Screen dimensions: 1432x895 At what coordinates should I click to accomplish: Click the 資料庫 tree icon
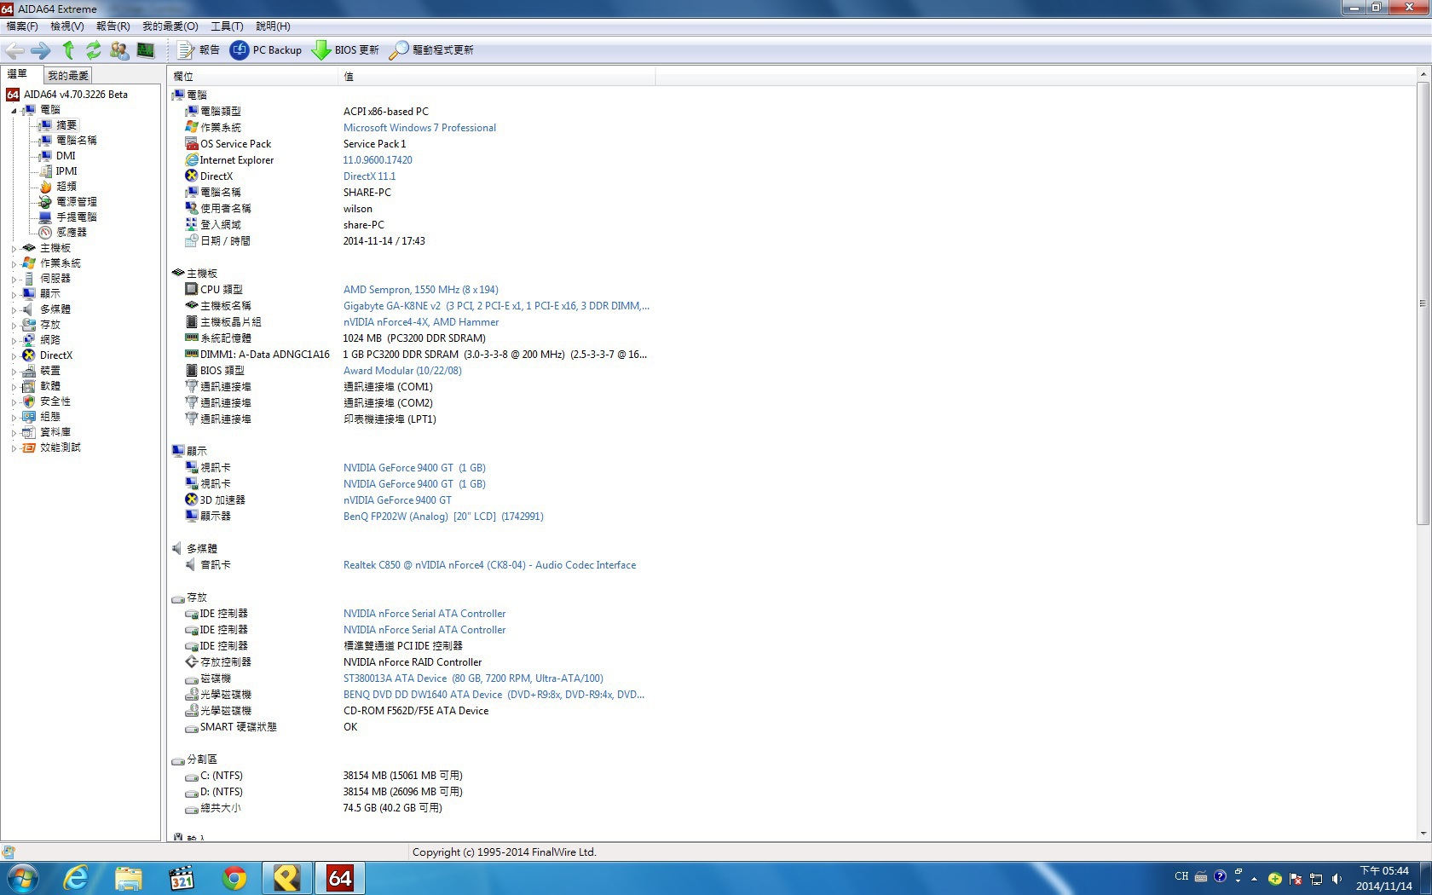point(29,432)
